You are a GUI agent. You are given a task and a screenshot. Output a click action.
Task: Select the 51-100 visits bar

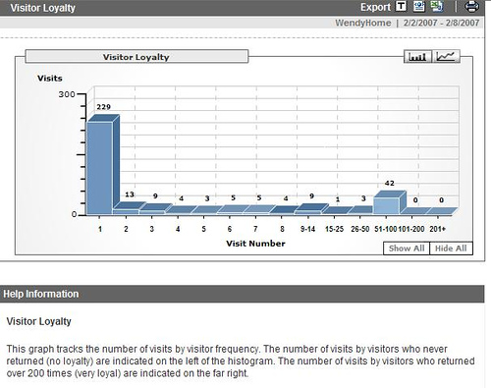pos(390,203)
